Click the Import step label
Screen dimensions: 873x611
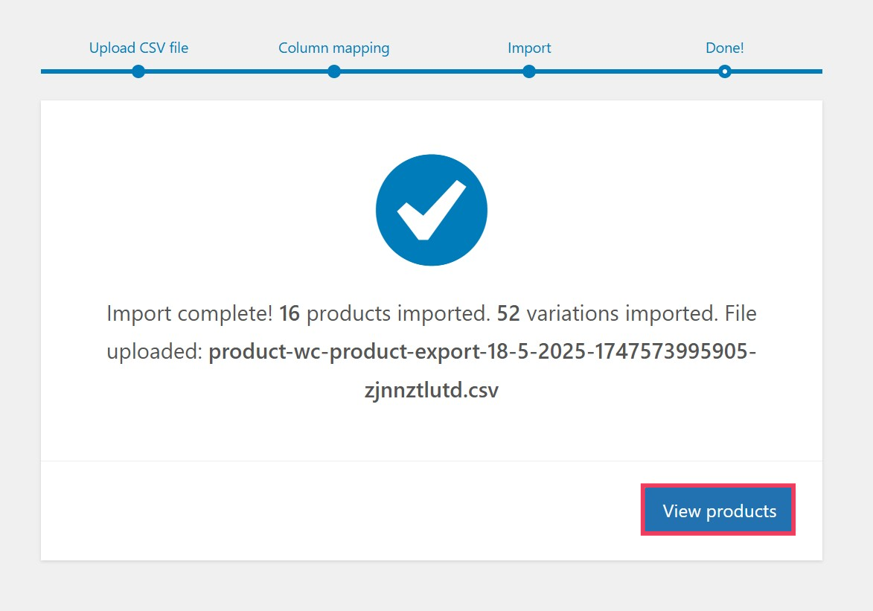coord(529,48)
